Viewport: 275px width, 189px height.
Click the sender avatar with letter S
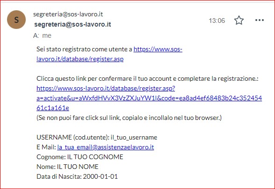(16, 20)
